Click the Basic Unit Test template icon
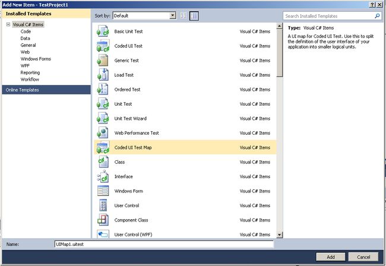The width and height of the screenshot is (386, 266). click(103, 31)
